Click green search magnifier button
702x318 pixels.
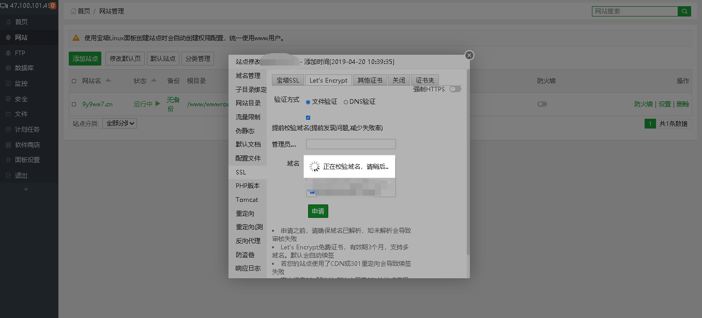[684, 11]
